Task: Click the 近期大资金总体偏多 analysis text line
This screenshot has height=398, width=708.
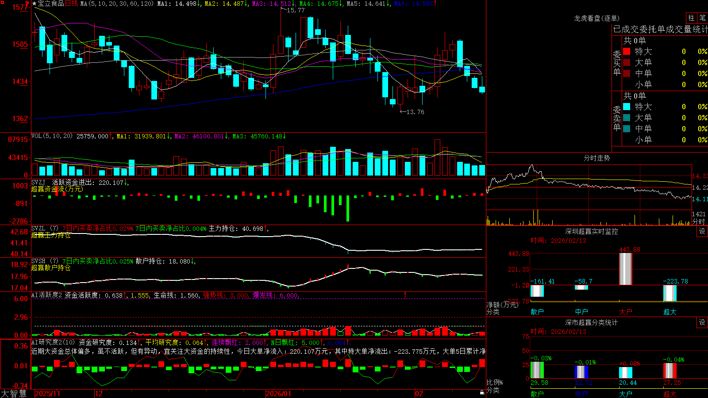Action: 258,351
